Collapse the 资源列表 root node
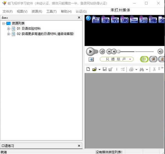 click(3, 24)
